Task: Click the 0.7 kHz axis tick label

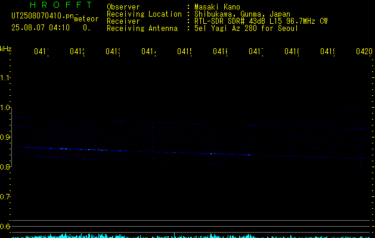Action: click(5, 197)
